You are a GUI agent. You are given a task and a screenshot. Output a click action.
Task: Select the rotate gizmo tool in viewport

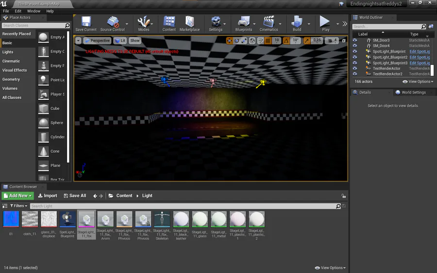pyautogui.click(x=236, y=41)
